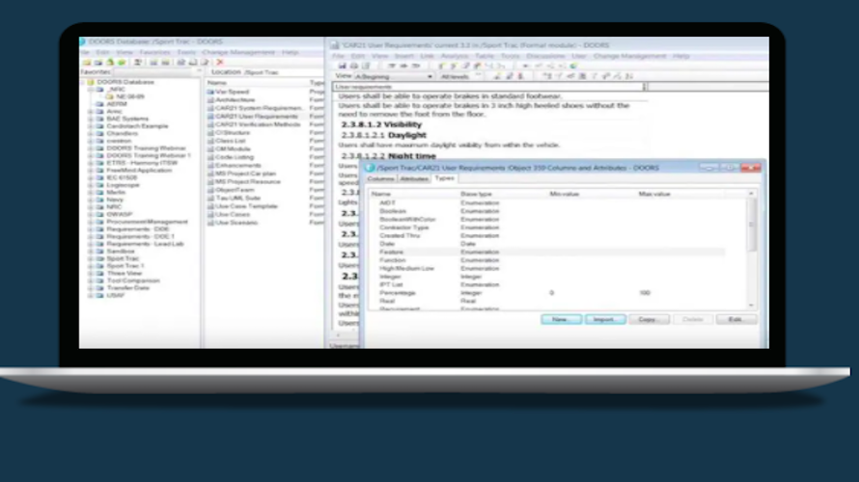The height and width of the screenshot is (482, 859).
Task: Open Change Management menu in database window
Action: coord(238,52)
